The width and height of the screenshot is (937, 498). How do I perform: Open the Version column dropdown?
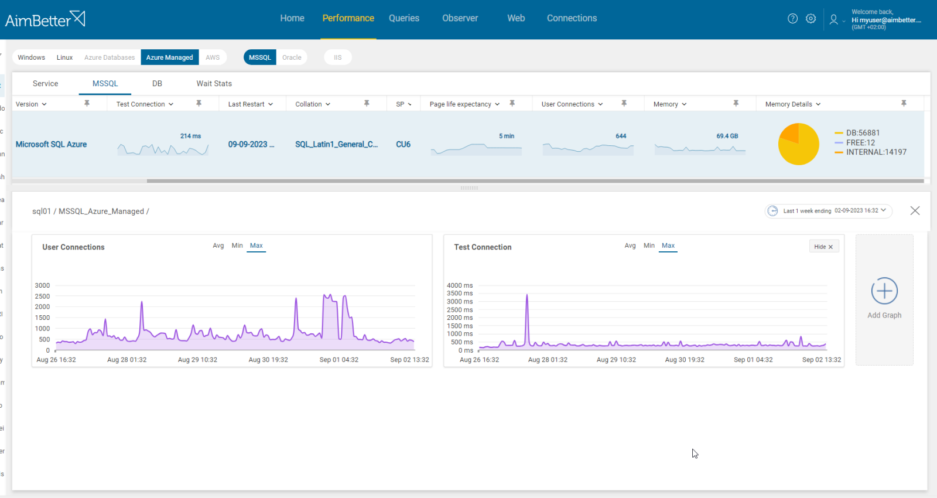44,104
